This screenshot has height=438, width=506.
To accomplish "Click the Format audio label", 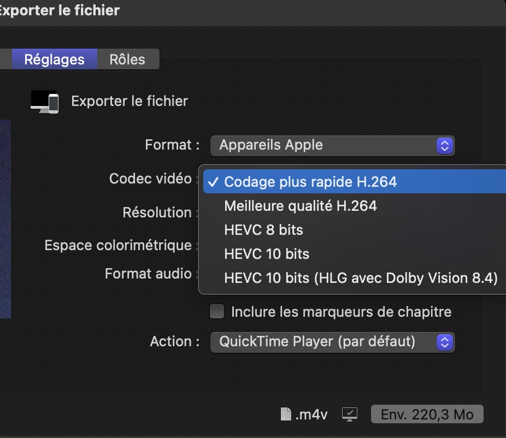I will tap(148, 273).
